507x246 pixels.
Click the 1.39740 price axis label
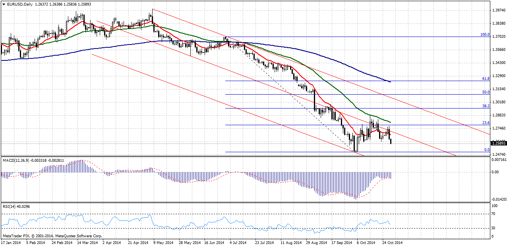(x=498, y=10)
